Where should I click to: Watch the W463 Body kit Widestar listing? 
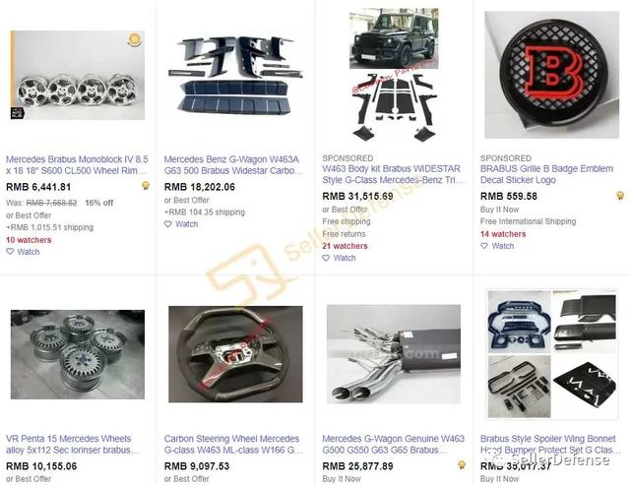click(339, 258)
